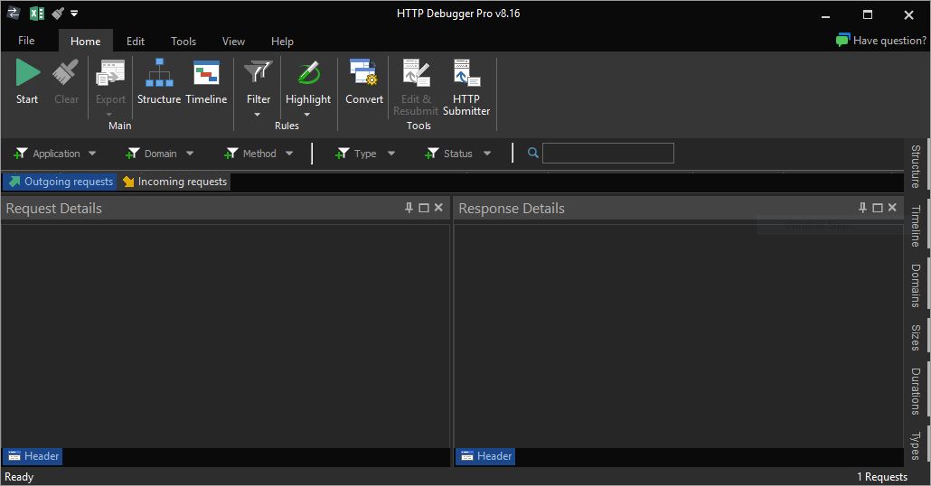Open the HTTP Submitter tool
Viewport: 931px width, 486px height.
click(x=466, y=88)
